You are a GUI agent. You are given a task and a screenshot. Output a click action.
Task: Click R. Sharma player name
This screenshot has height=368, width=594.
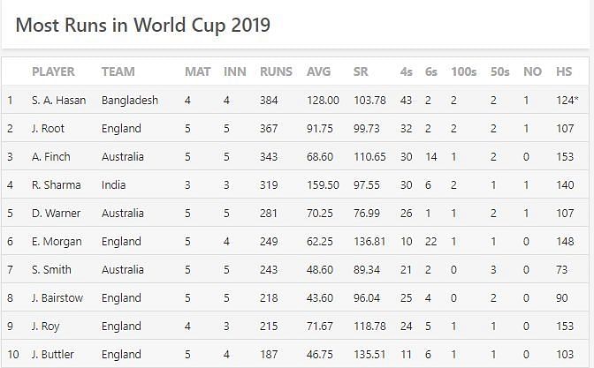(57, 185)
